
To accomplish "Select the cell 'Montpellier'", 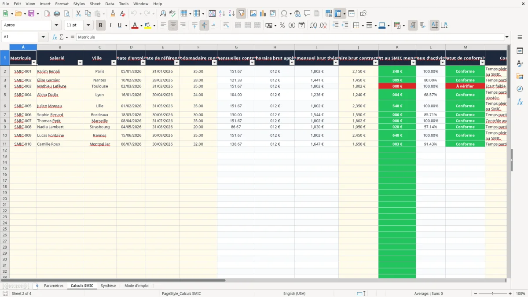I will click(100, 144).
